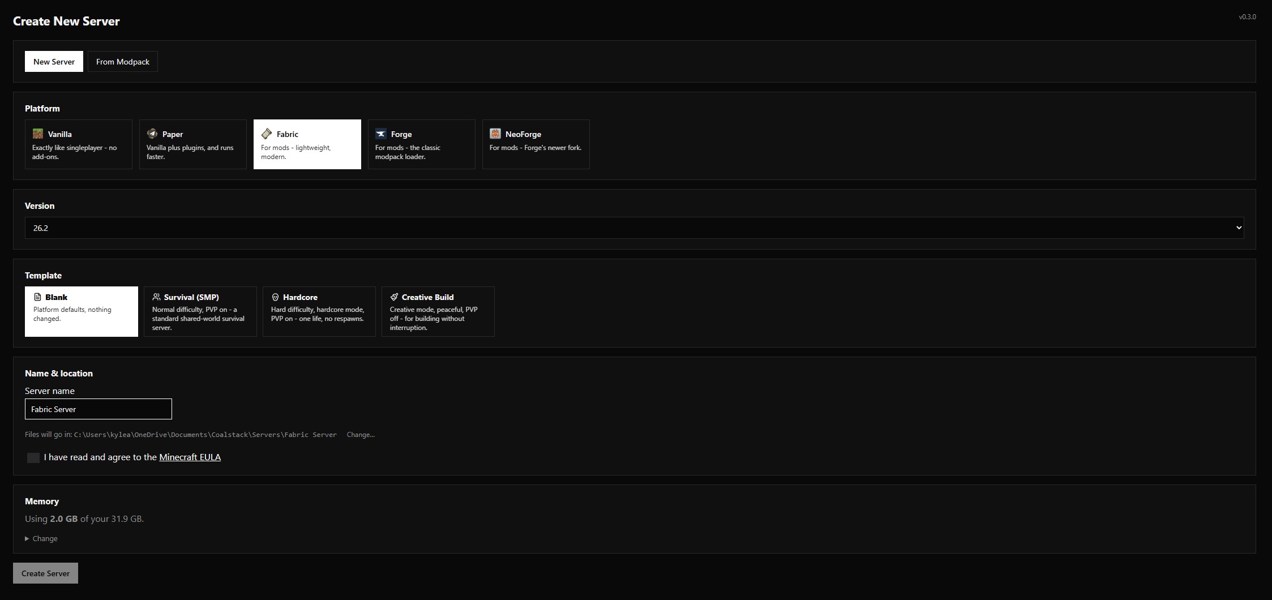This screenshot has height=600, width=1272.
Task: Select the Forge platform card
Action: pos(422,144)
